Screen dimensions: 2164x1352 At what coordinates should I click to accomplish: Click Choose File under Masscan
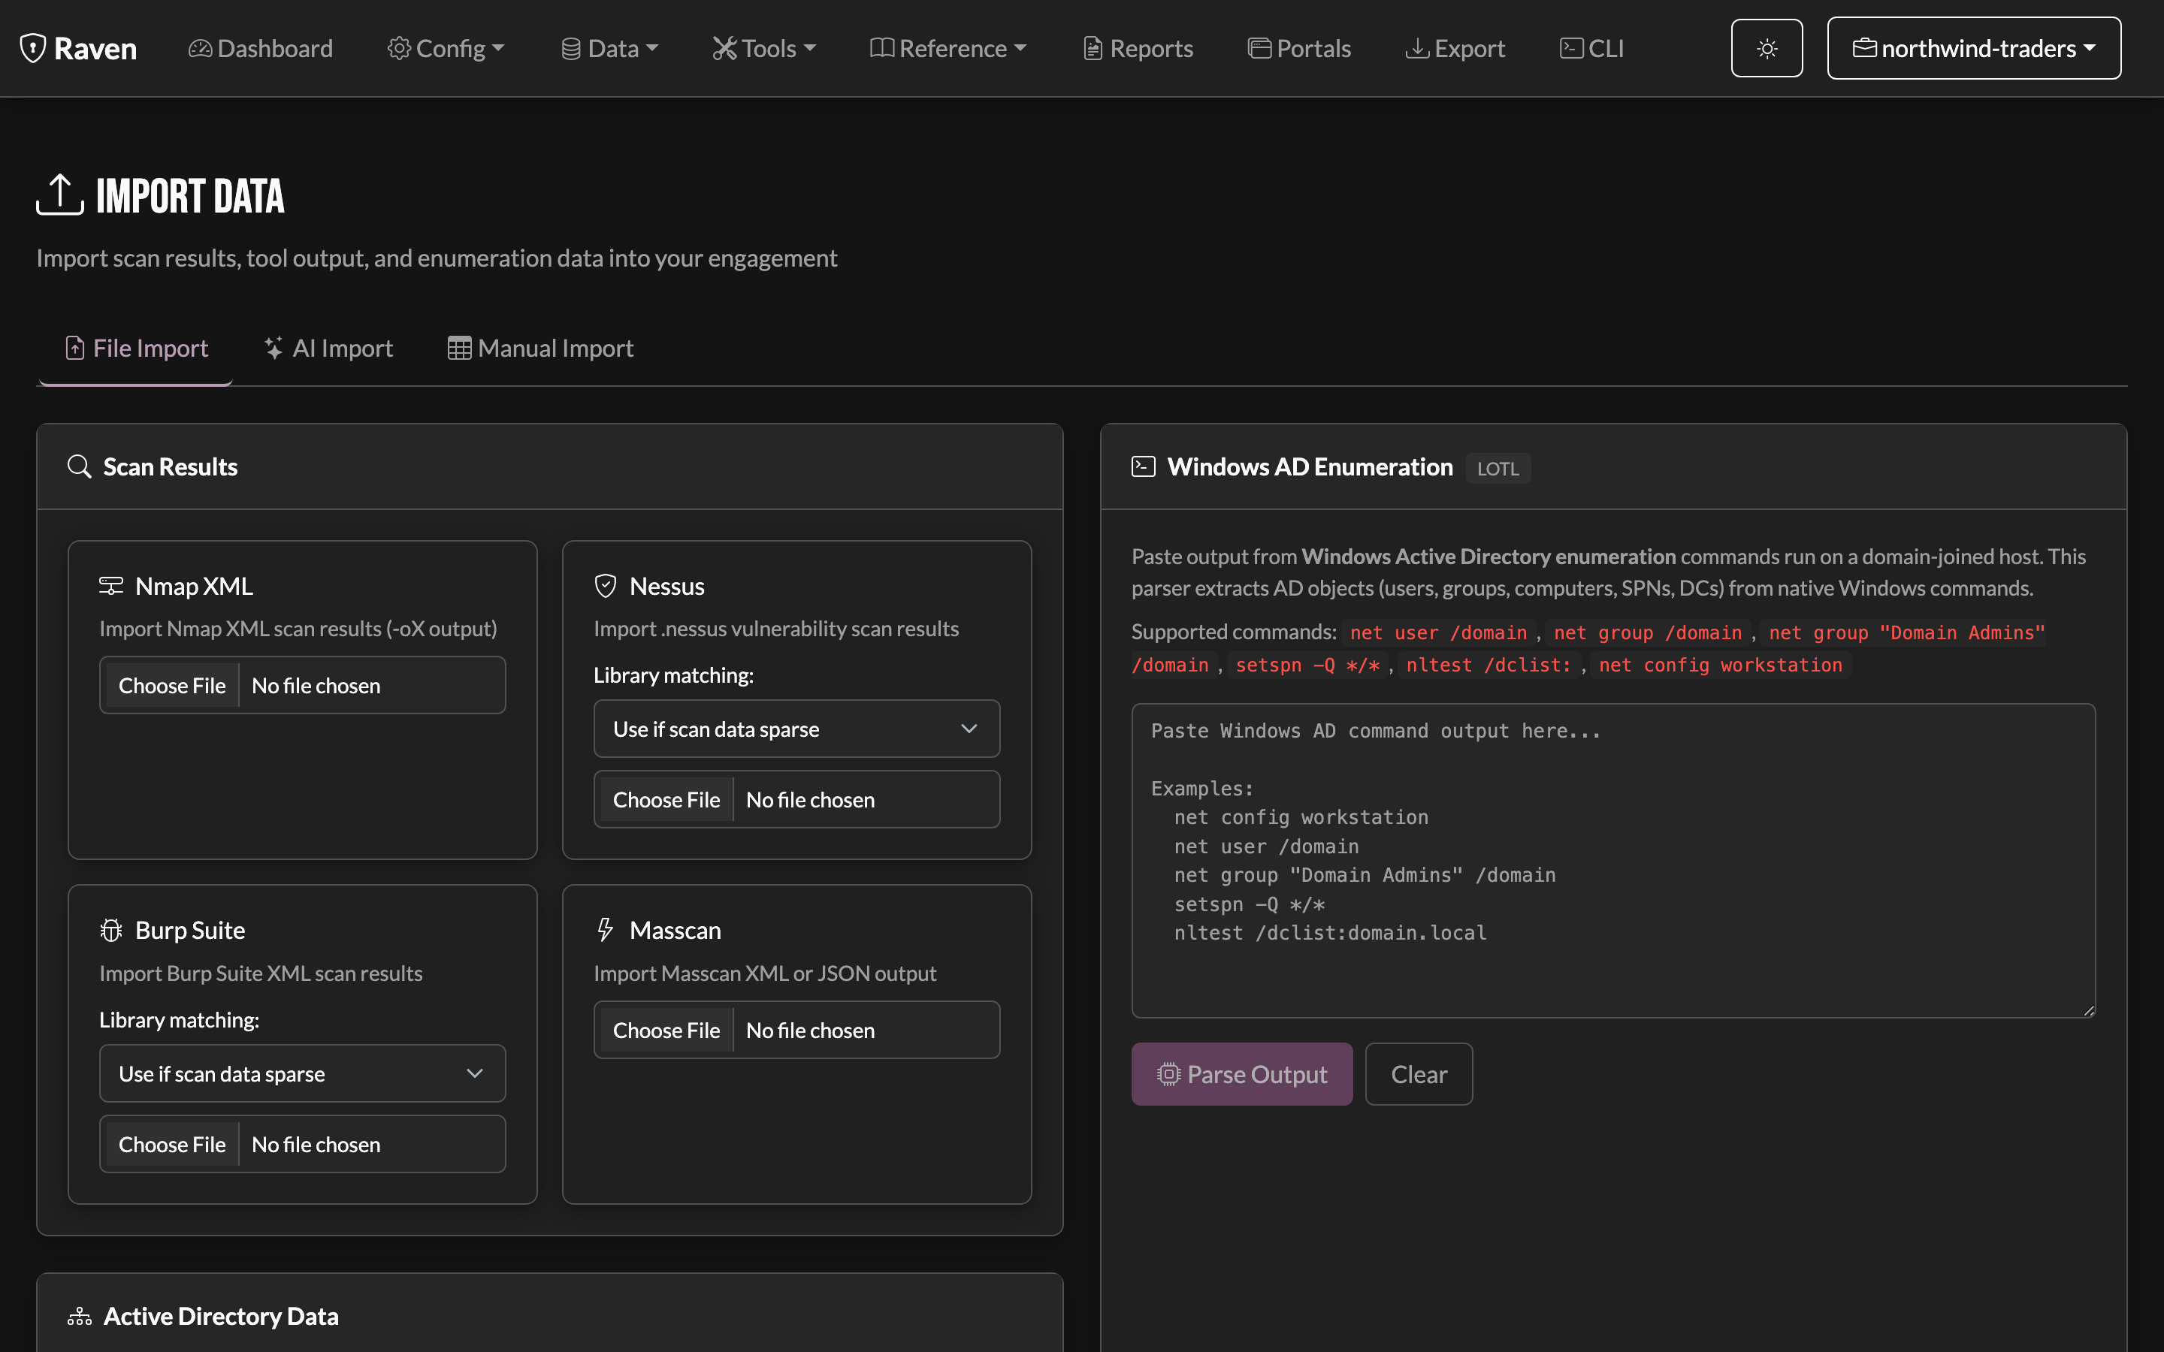click(x=666, y=1030)
